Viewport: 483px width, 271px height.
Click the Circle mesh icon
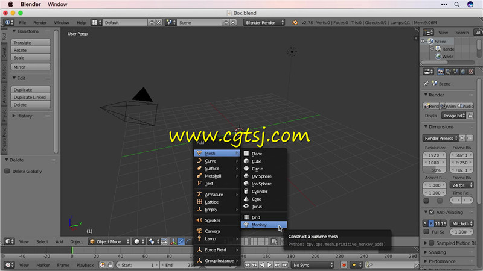point(246,169)
